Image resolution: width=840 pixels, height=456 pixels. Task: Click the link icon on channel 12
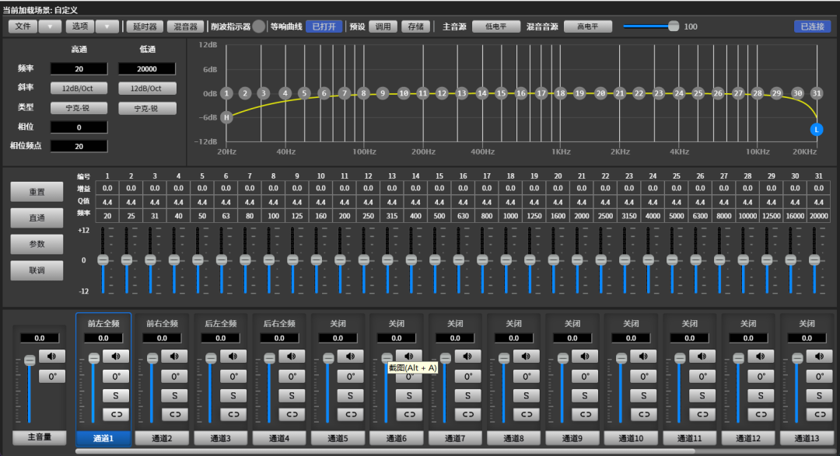tap(761, 414)
